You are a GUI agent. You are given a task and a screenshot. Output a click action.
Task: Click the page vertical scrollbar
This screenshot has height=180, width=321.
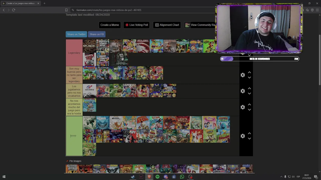(x=319, y=60)
